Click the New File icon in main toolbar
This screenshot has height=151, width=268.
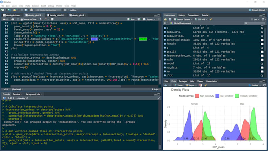[2, 10]
